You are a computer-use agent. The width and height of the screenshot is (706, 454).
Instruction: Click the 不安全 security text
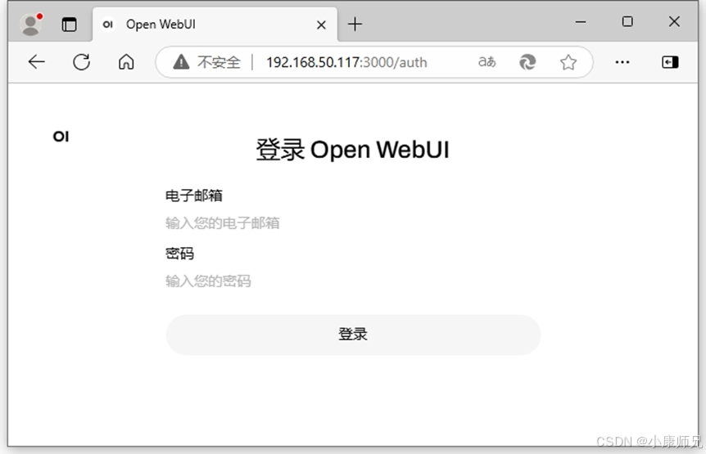pos(219,62)
